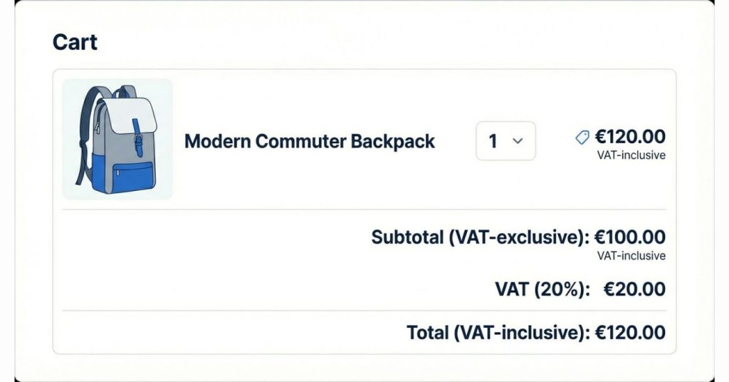Click the price tag icon beside €120.00
The height and width of the screenshot is (382, 729).
(582, 138)
